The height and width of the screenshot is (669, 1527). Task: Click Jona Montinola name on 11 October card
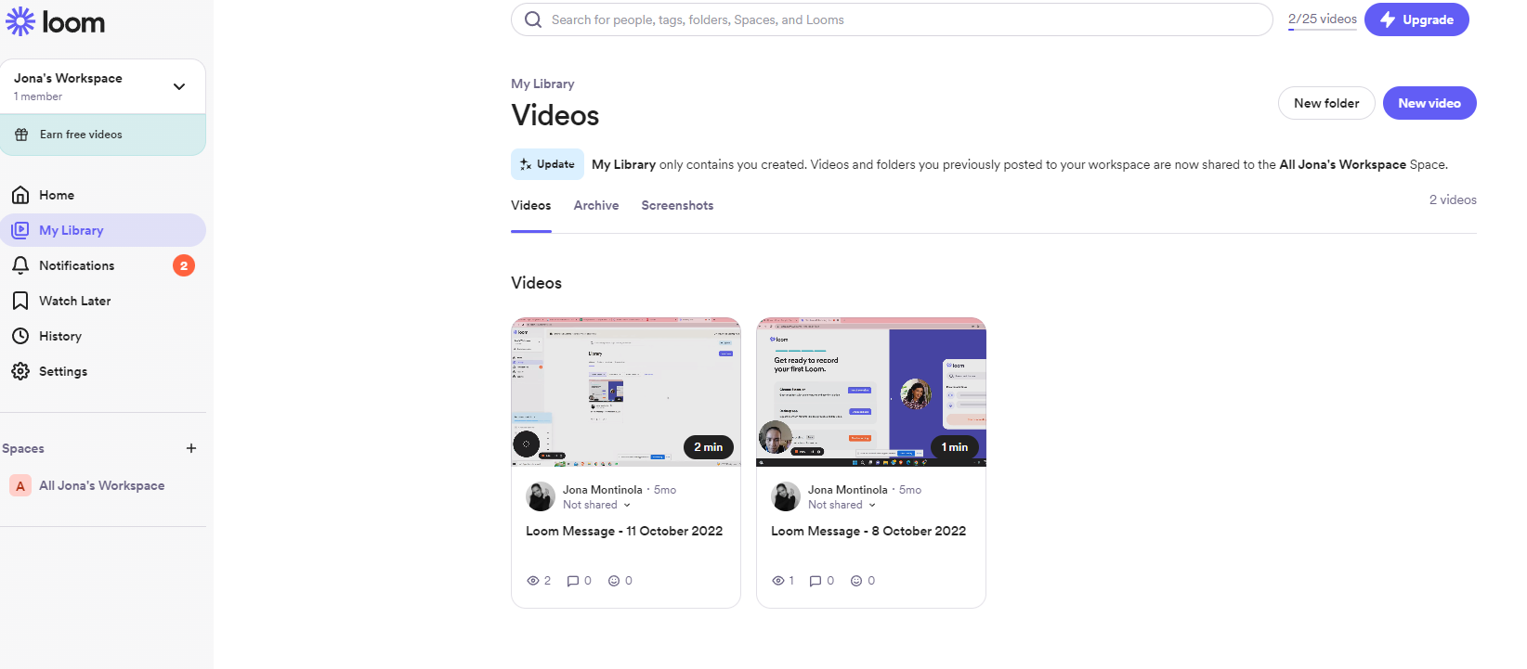pyautogui.click(x=603, y=490)
